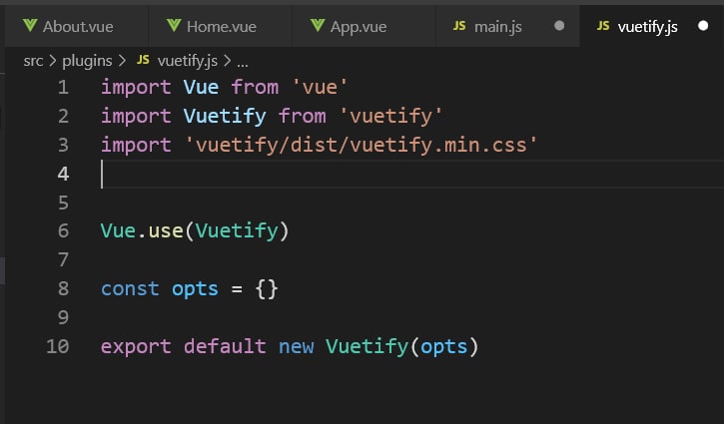Click Vuetify identifier on line 2

coord(225,116)
